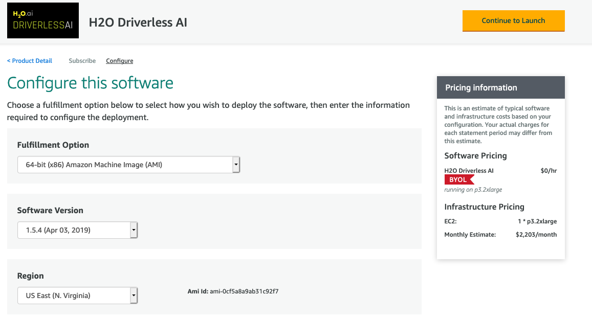This screenshot has width=592, height=319.
Task: Click the Infrastructure Pricing section header
Action: (x=484, y=207)
